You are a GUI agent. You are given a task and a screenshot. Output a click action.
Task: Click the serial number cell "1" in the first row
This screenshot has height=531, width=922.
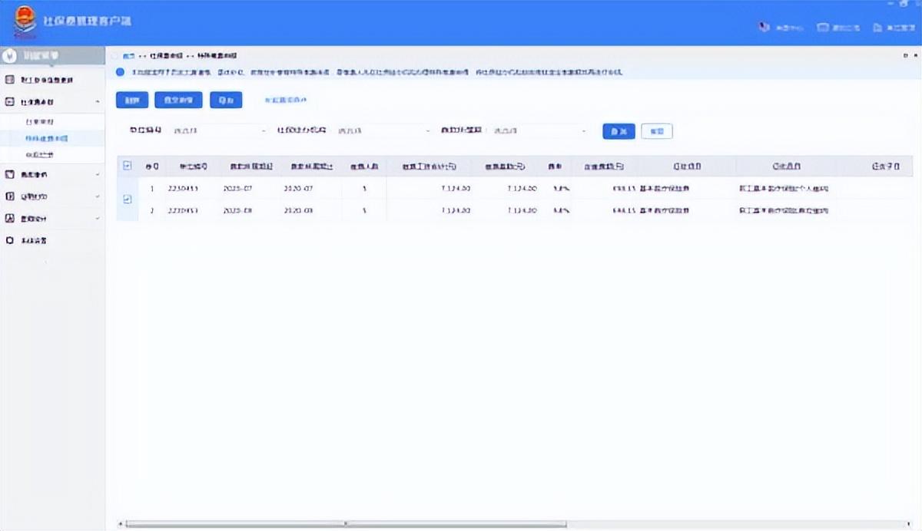click(152, 188)
